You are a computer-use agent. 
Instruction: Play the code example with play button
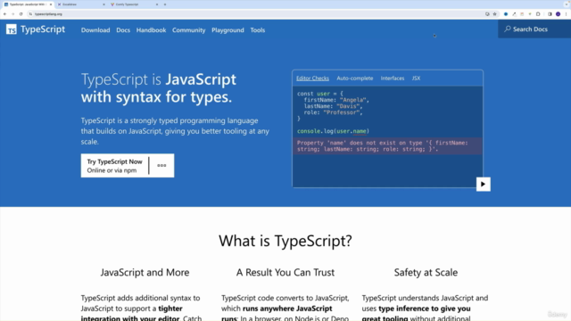[x=484, y=185]
